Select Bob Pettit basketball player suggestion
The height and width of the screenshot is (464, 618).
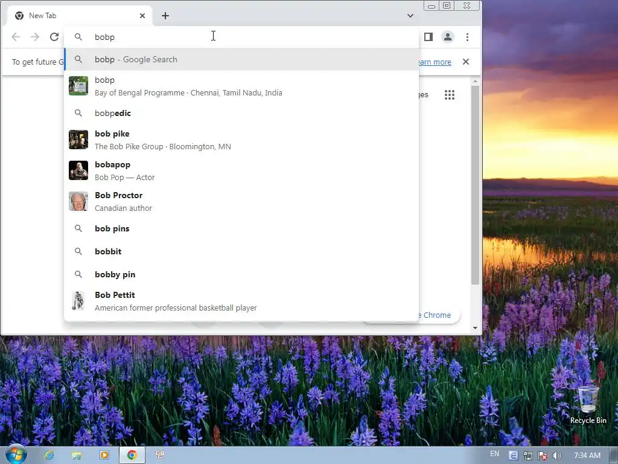(241, 301)
